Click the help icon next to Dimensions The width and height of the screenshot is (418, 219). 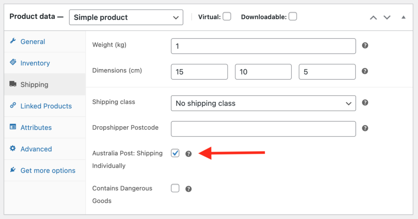point(365,71)
